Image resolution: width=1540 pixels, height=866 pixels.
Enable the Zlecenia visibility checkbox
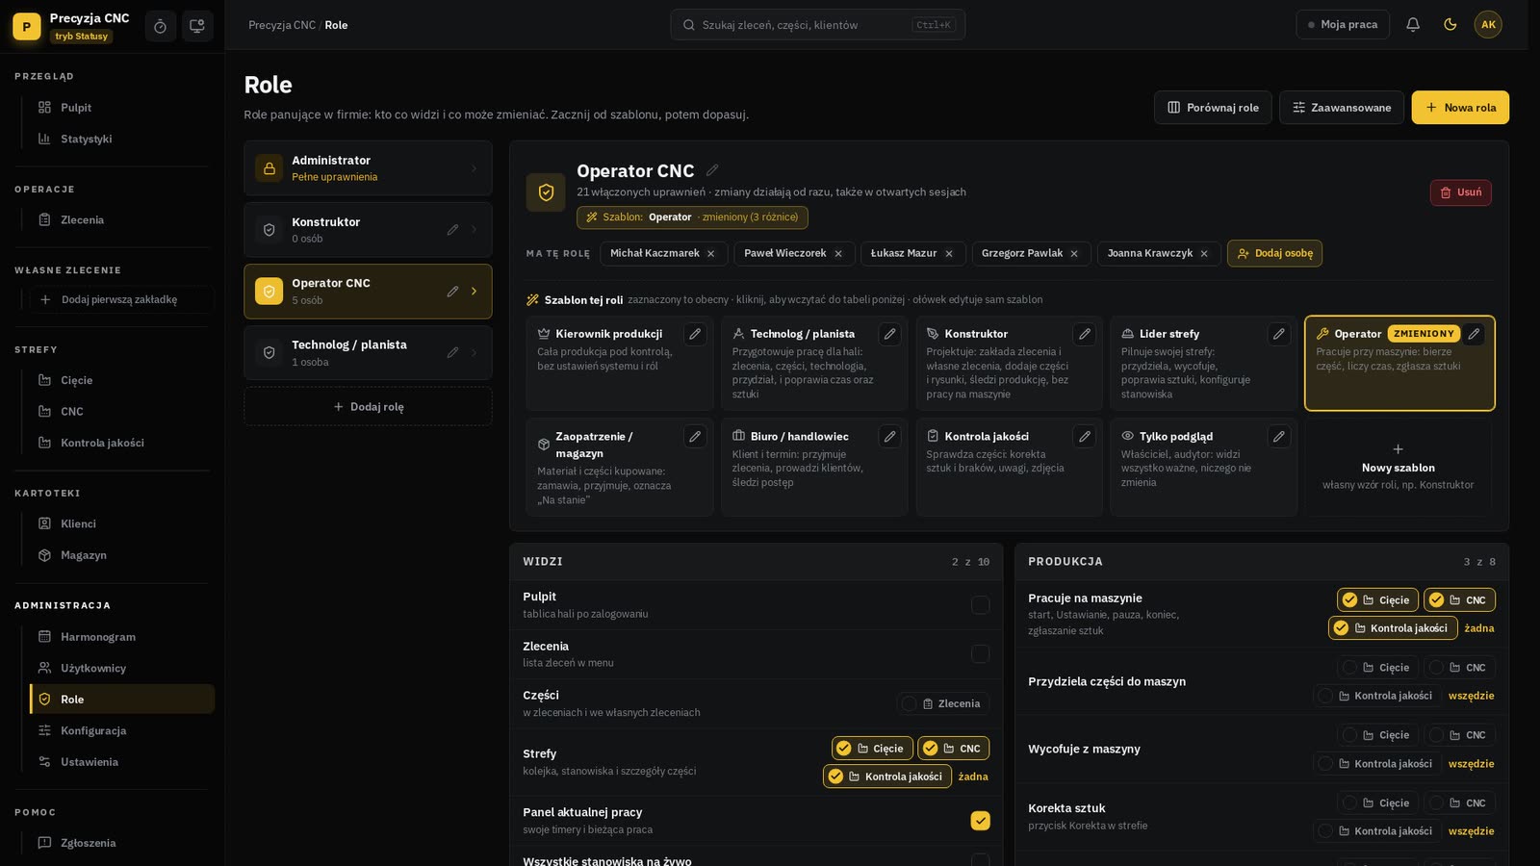click(980, 654)
